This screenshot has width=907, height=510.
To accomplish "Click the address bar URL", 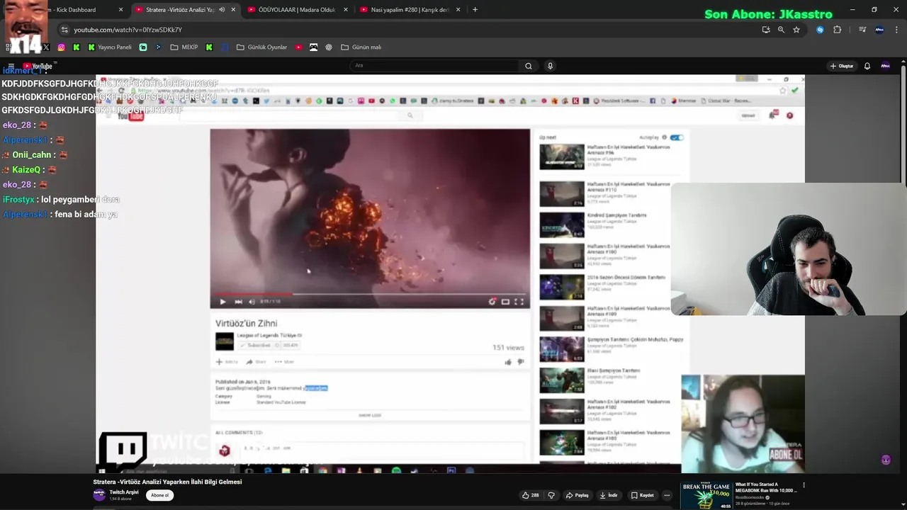I will [x=128, y=30].
